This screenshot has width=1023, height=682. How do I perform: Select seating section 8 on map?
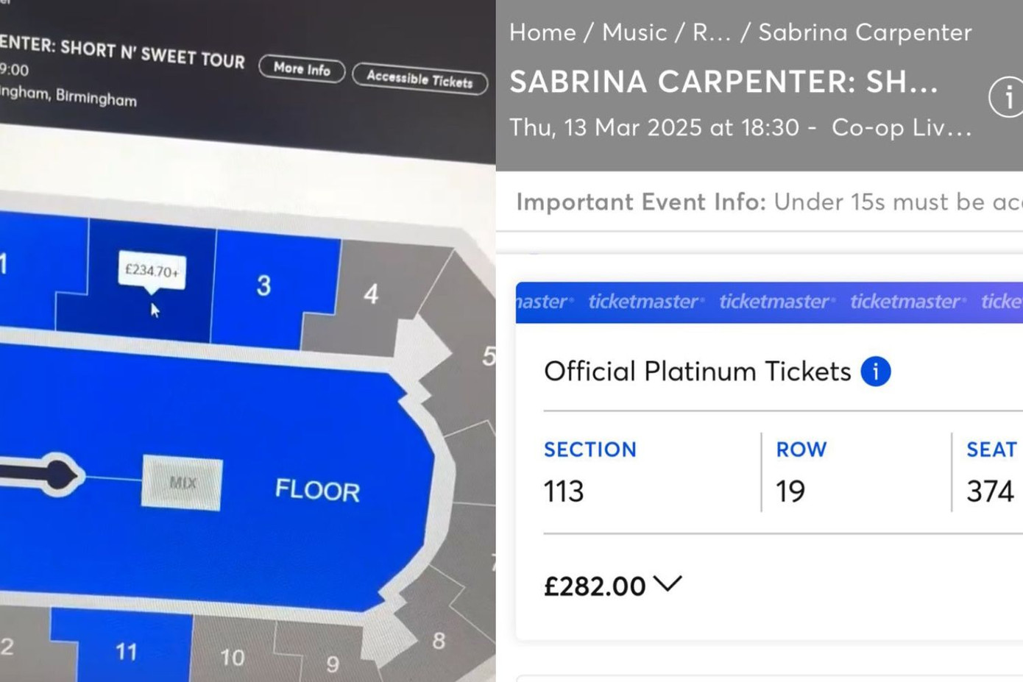coord(438,641)
